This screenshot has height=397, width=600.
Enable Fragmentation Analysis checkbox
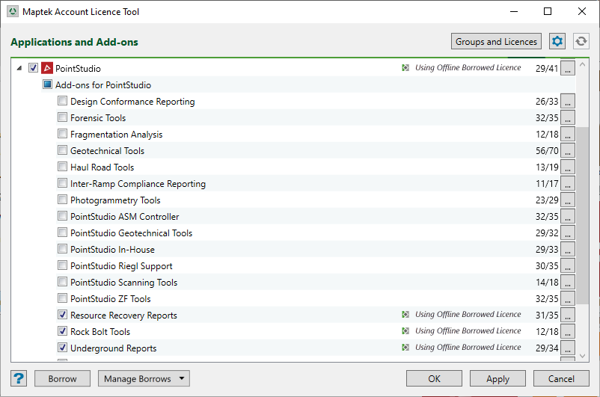(62, 134)
